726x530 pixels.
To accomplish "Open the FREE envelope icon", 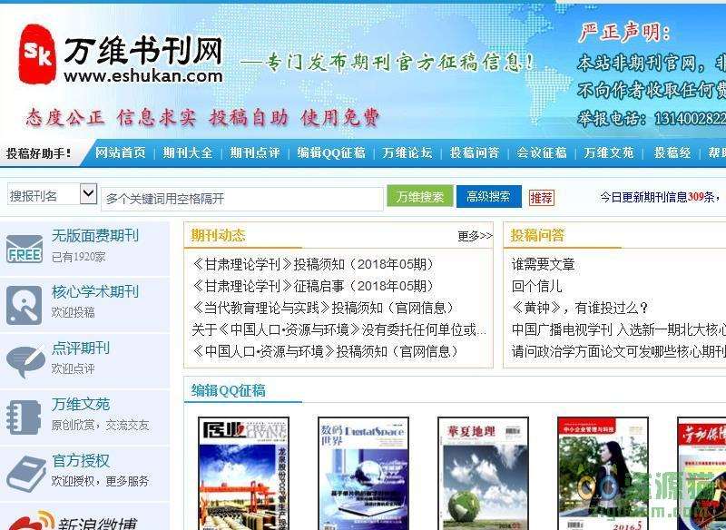I will (x=25, y=249).
